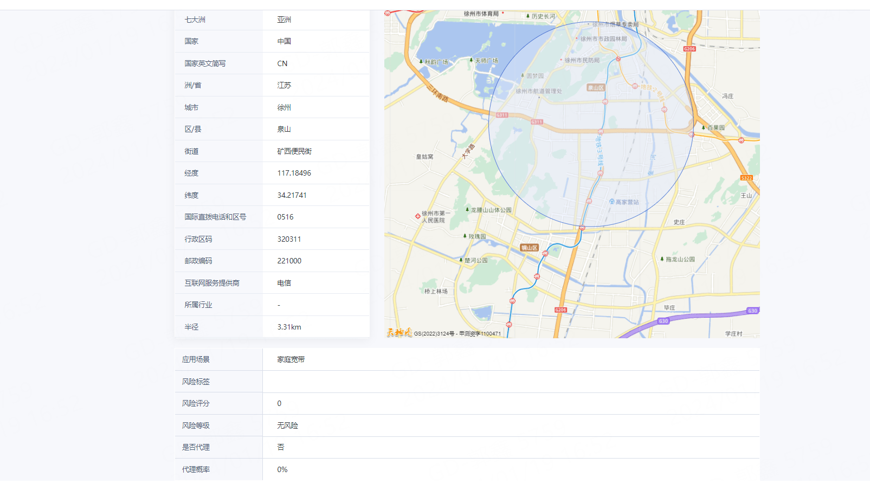Viewport: 870px width, 490px height.
Task: Click the 风险标签 row label
Action: (196, 382)
